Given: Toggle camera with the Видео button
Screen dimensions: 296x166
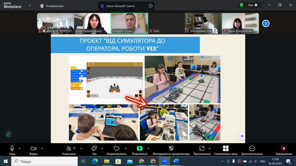Looking at the screenshot, I should [33, 148].
